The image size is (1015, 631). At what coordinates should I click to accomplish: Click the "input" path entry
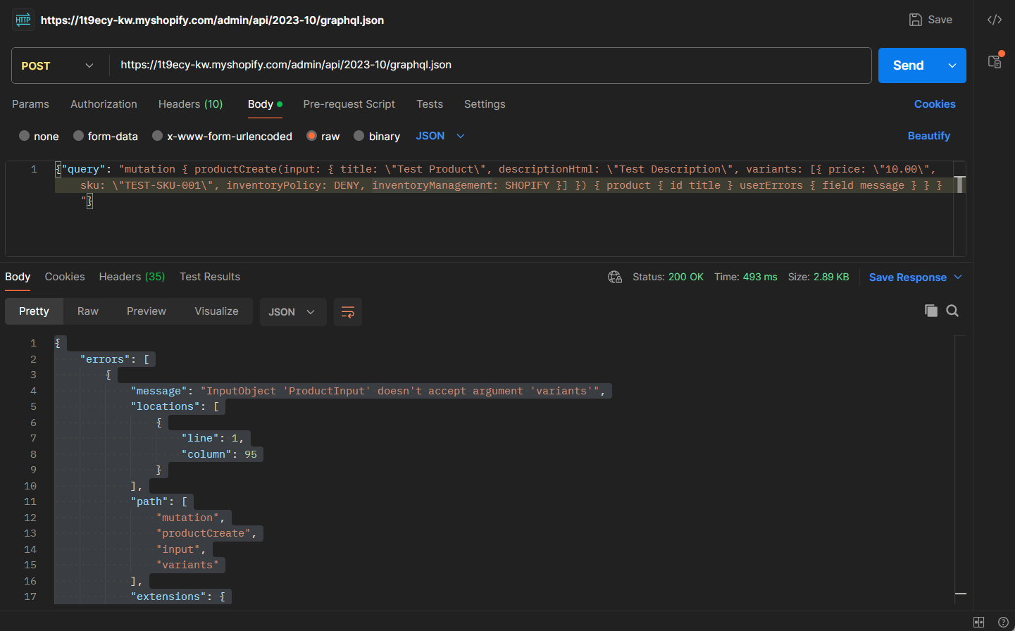pyautogui.click(x=181, y=549)
